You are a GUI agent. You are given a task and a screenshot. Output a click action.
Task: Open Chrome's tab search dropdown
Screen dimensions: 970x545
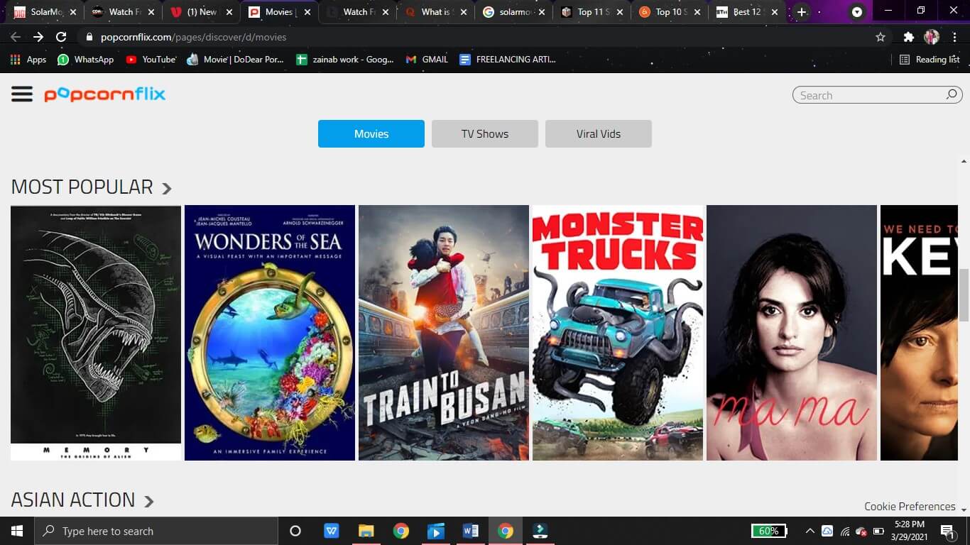(x=857, y=12)
